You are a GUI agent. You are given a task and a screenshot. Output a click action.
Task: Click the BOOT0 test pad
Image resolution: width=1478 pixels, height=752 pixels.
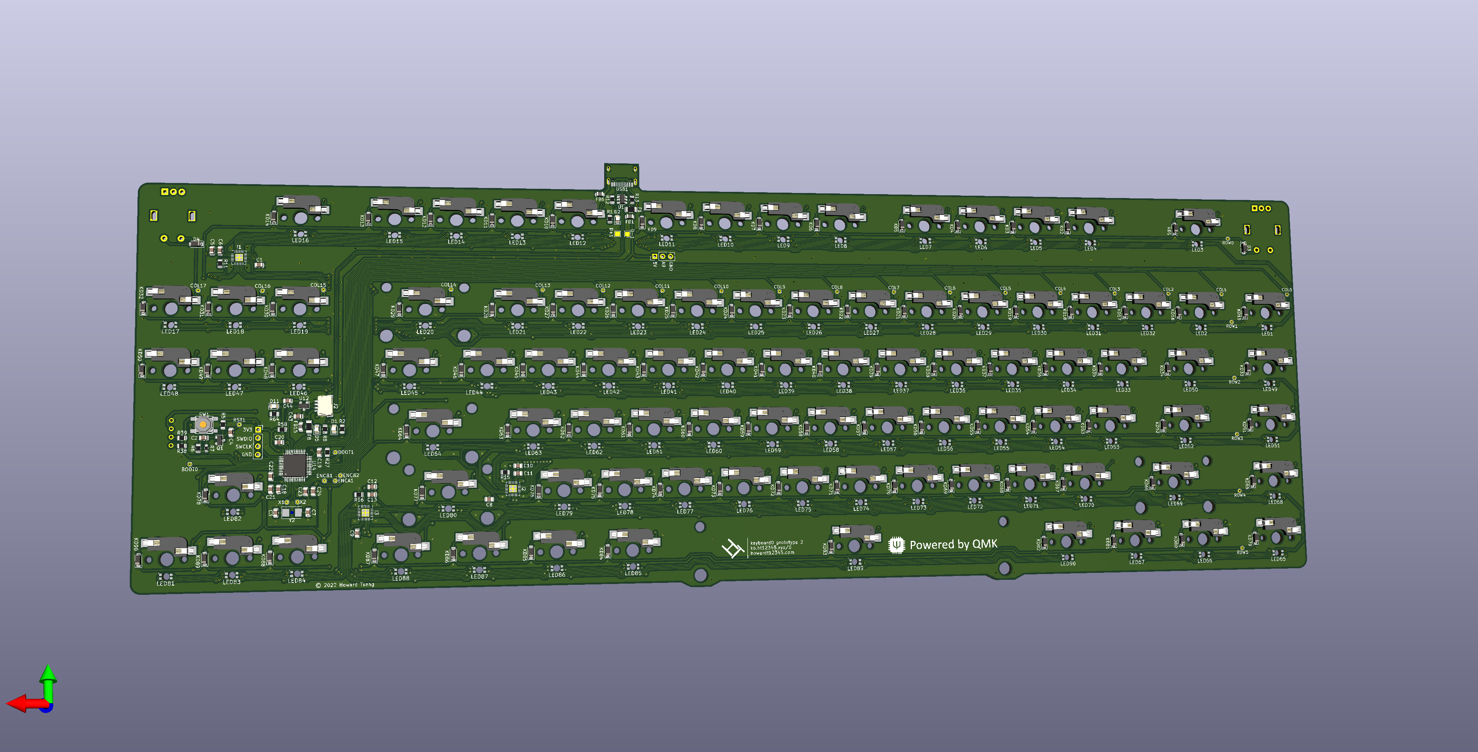pos(190,464)
